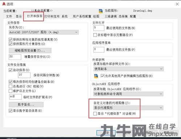Go to the 系统 tab
The width and height of the screenshot is (181, 139).
click(65, 16)
